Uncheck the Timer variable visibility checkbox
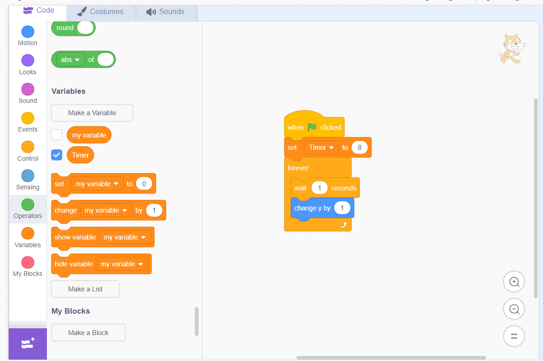543x361 pixels. coord(56,155)
